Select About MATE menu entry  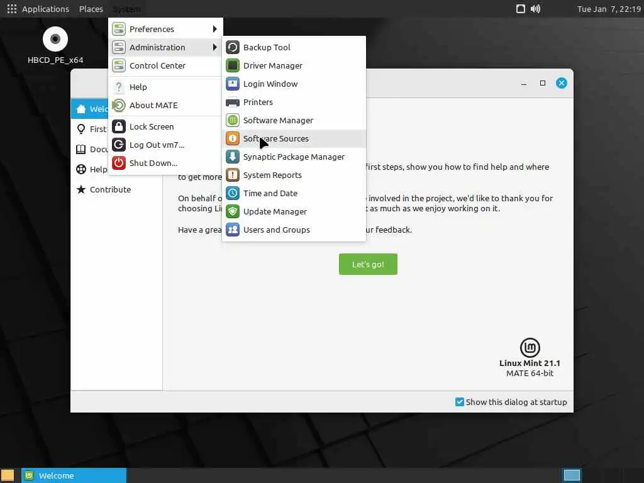165,105
